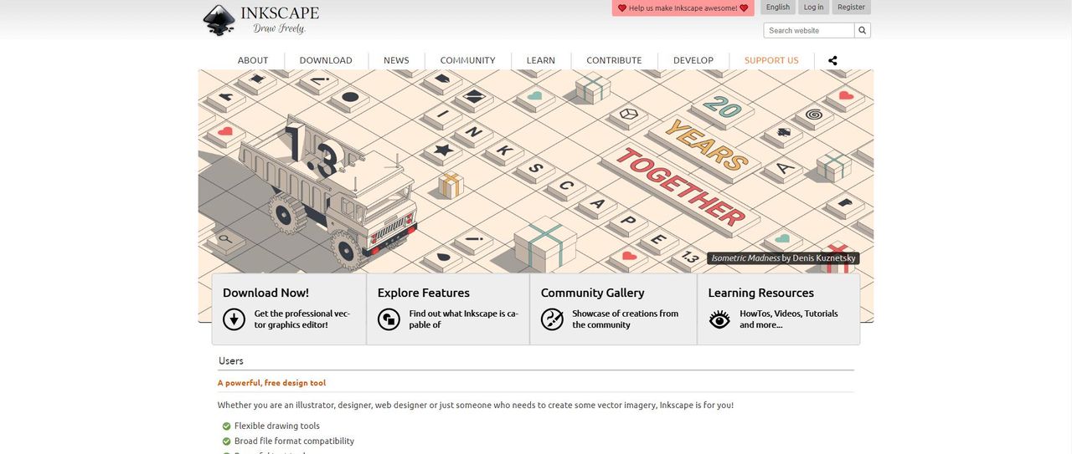
Task: Open the COMMUNITY menu
Action: click(x=467, y=60)
